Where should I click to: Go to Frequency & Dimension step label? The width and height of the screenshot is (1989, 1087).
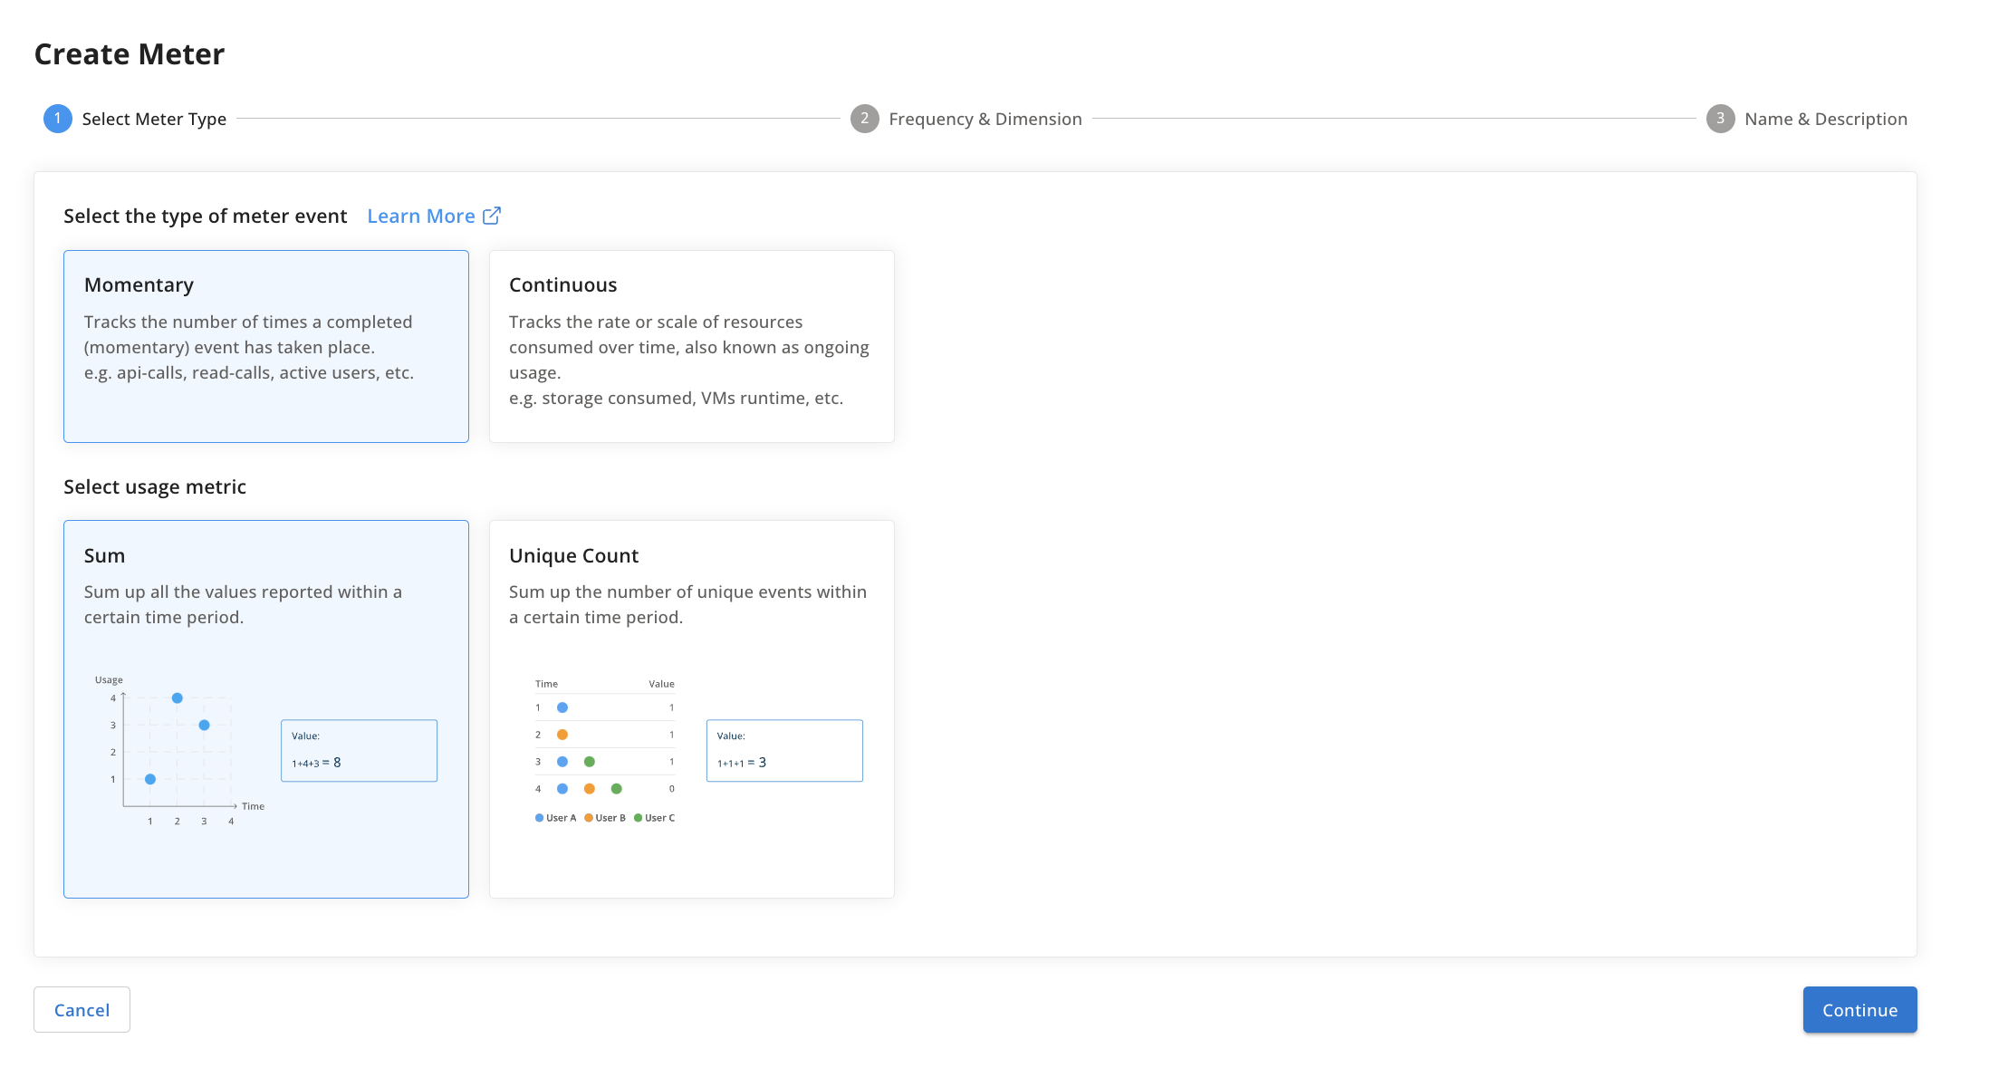[x=985, y=119]
